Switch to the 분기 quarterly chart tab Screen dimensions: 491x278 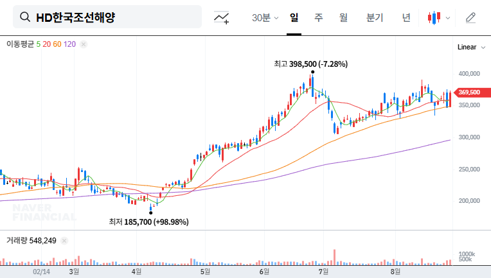pyautogui.click(x=375, y=17)
